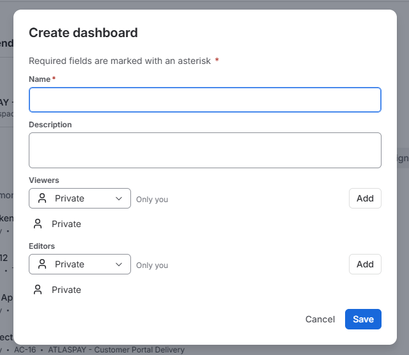Image resolution: width=409 pixels, height=355 pixels.
Task: Click the Description label
Action: (50, 125)
